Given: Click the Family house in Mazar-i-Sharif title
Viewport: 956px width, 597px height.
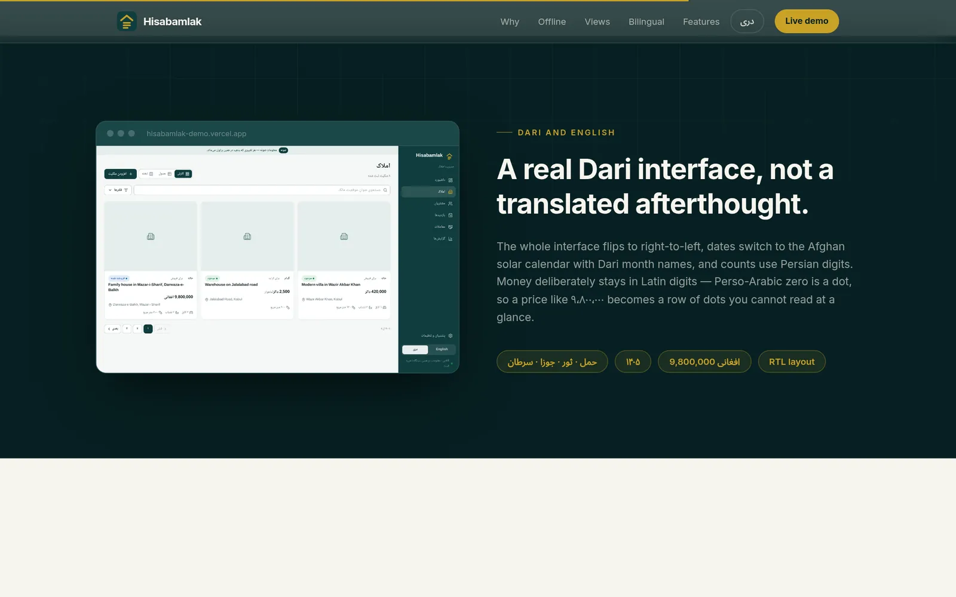Looking at the screenshot, I should point(146,287).
